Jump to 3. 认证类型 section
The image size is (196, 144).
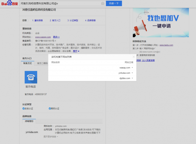[73, 20]
